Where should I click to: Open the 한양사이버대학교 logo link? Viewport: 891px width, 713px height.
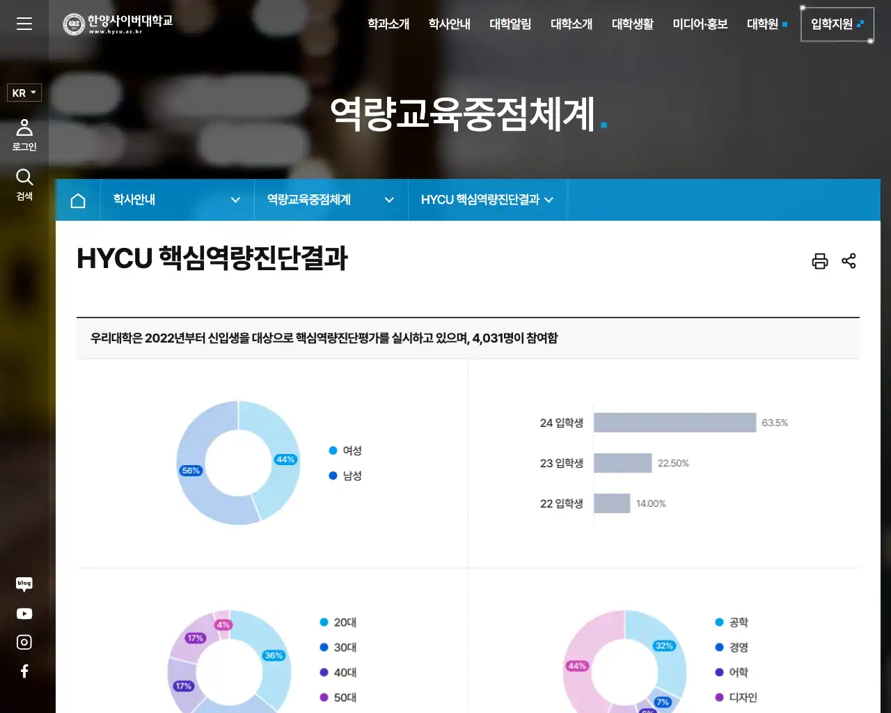click(117, 23)
